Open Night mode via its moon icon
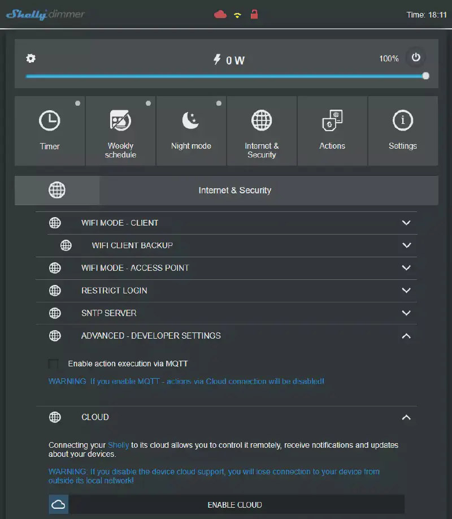Viewport: 452px width, 519px height. pos(191,120)
